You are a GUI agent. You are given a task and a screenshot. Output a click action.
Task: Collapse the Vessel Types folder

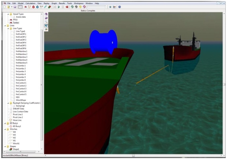click(8, 14)
